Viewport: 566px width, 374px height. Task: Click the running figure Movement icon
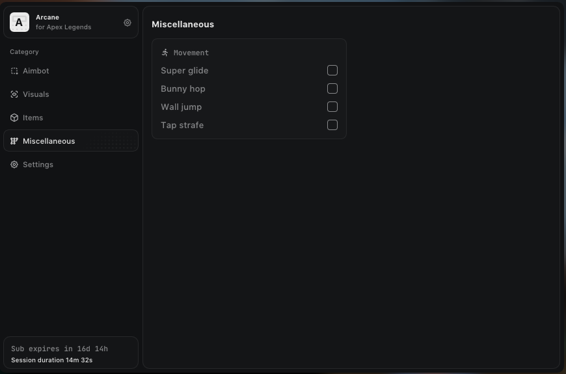165,53
